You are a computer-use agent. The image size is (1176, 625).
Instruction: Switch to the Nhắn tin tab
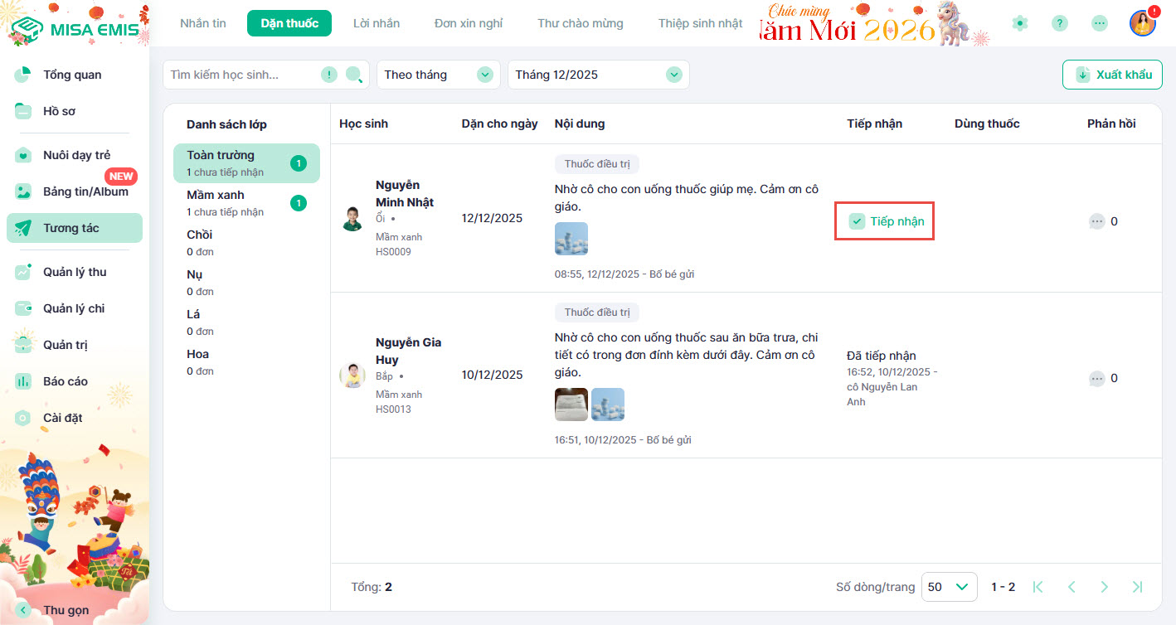[203, 23]
